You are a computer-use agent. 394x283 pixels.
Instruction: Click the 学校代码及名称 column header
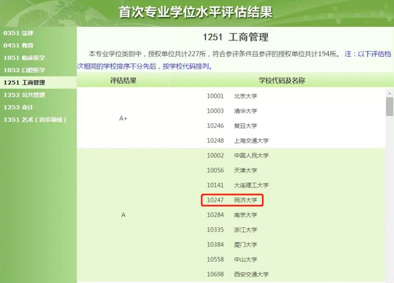[x=282, y=81]
